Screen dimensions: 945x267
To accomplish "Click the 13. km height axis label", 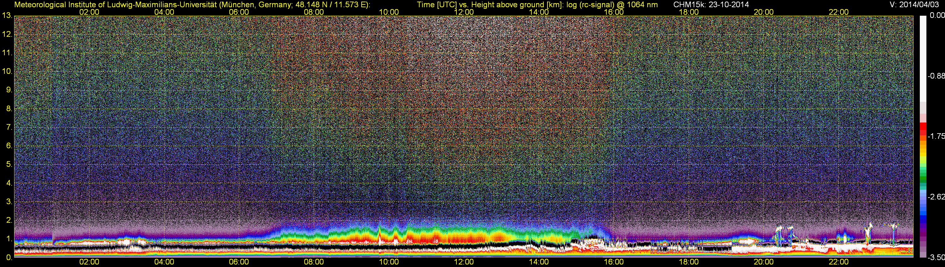I will tap(7, 15).
